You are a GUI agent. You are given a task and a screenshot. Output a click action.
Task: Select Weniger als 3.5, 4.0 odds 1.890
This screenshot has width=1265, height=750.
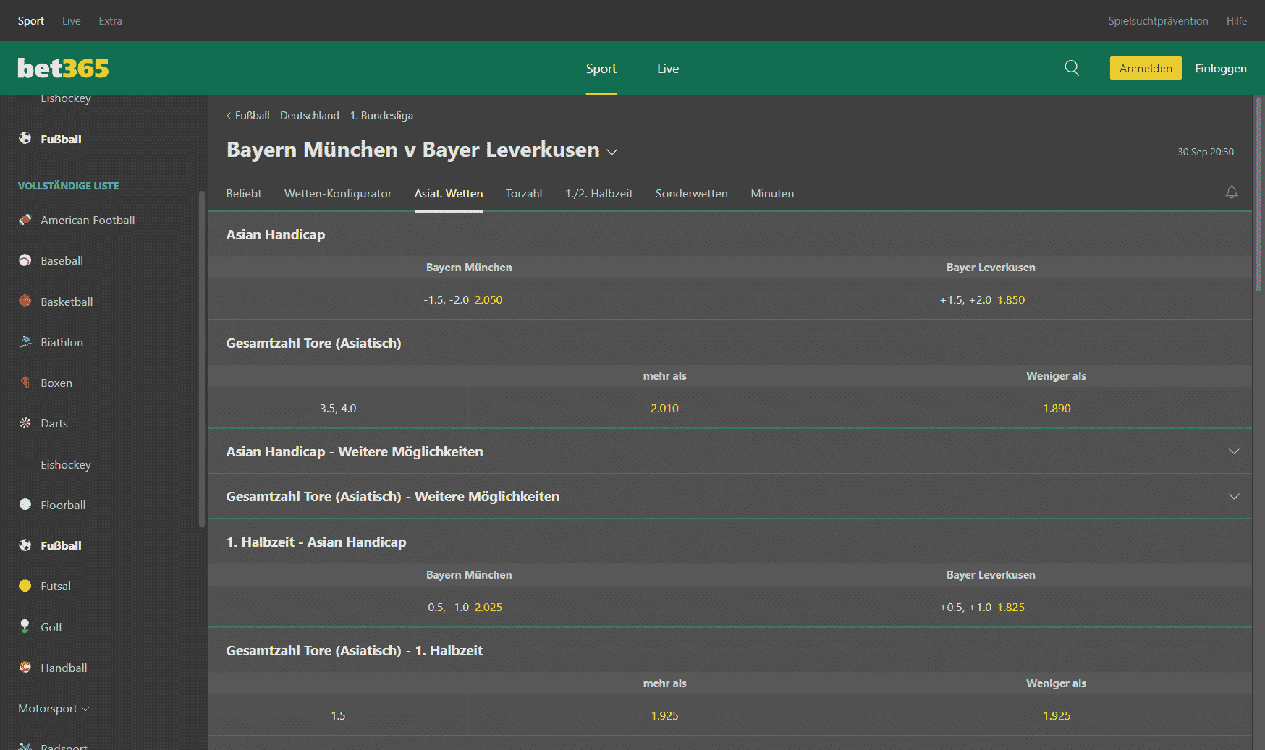pyautogui.click(x=1057, y=408)
